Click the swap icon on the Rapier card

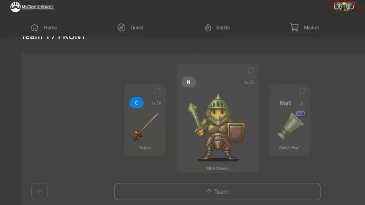[x=157, y=91]
